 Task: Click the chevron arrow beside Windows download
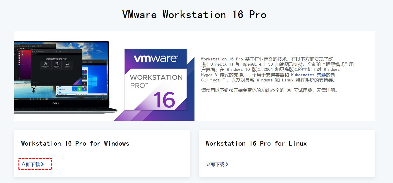(x=42, y=164)
